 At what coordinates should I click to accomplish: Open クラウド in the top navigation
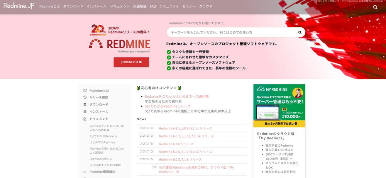tap(206, 7)
